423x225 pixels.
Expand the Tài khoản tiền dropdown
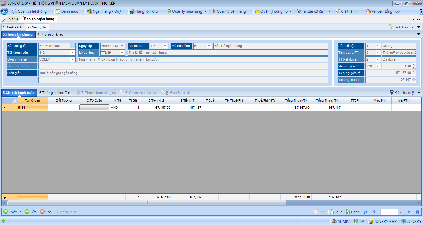tap(72, 53)
